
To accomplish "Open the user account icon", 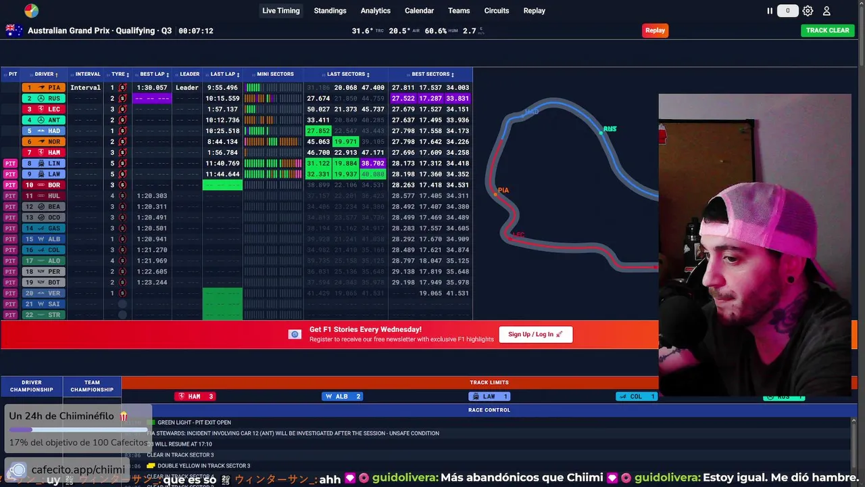I will coord(826,11).
